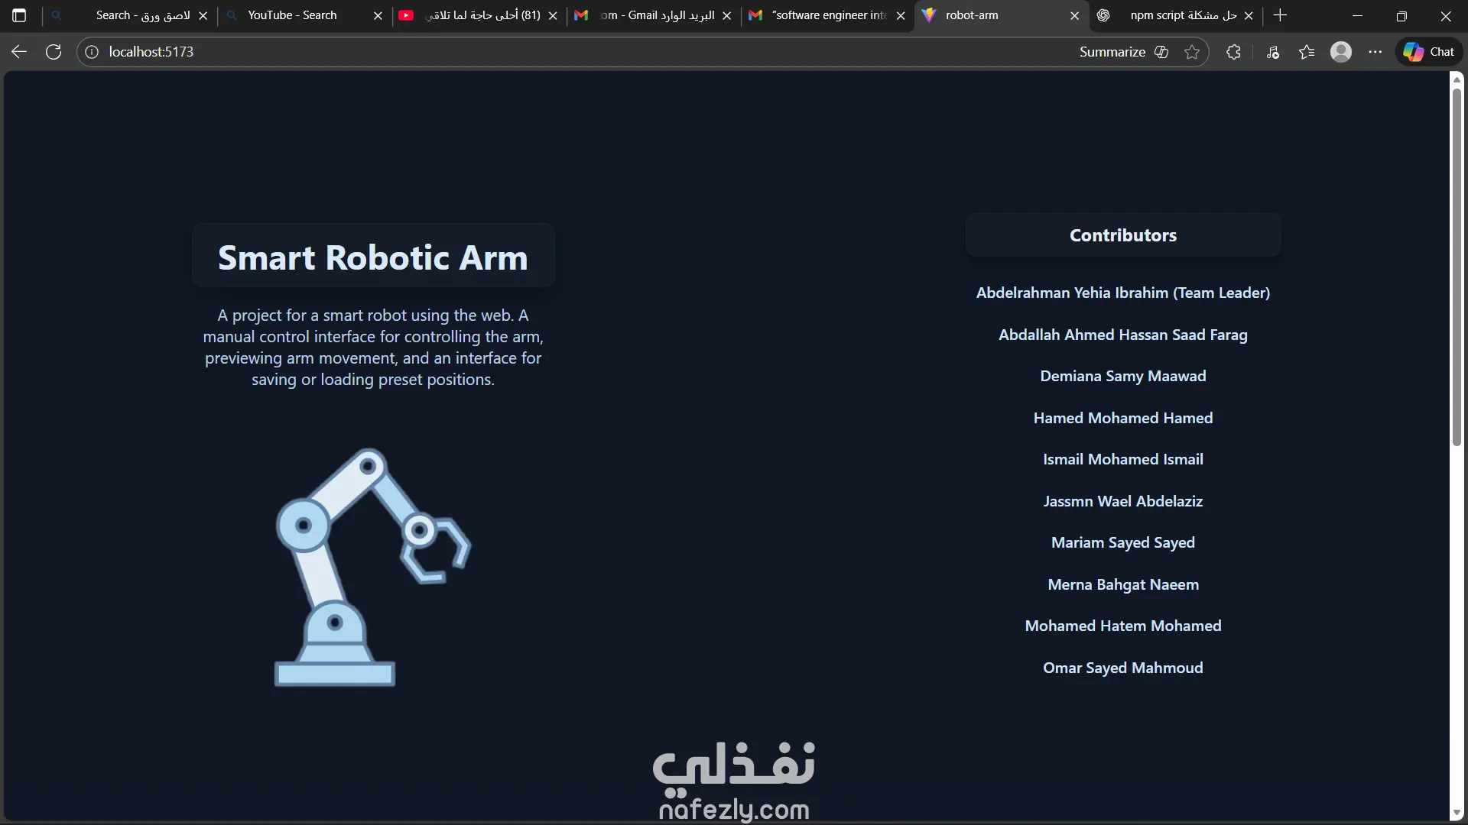Open the browser extensions icon
The width and height of the screenshot is (1468, 825).
(1233, 52)
